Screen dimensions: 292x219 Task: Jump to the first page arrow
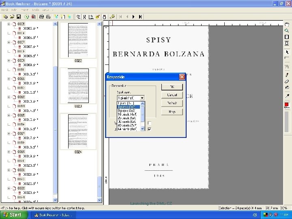coord(120,17)
